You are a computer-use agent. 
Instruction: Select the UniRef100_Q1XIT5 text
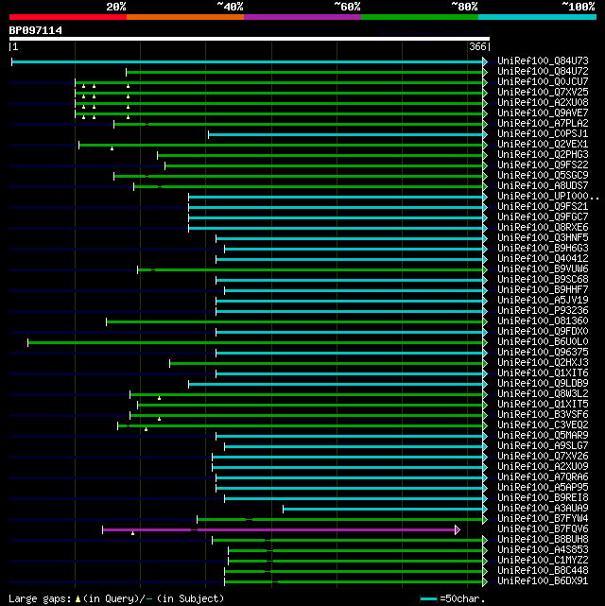point(543,405)
